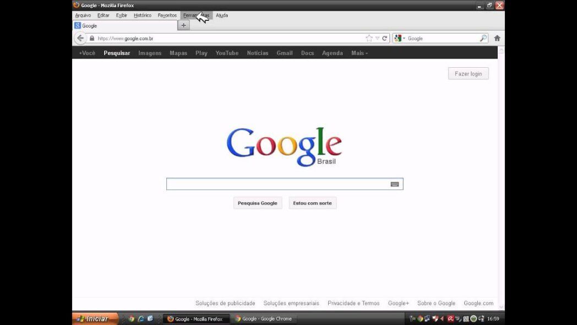
Task: Open the on-screen keyboard icon in Google search box
Action: point(394,184)
